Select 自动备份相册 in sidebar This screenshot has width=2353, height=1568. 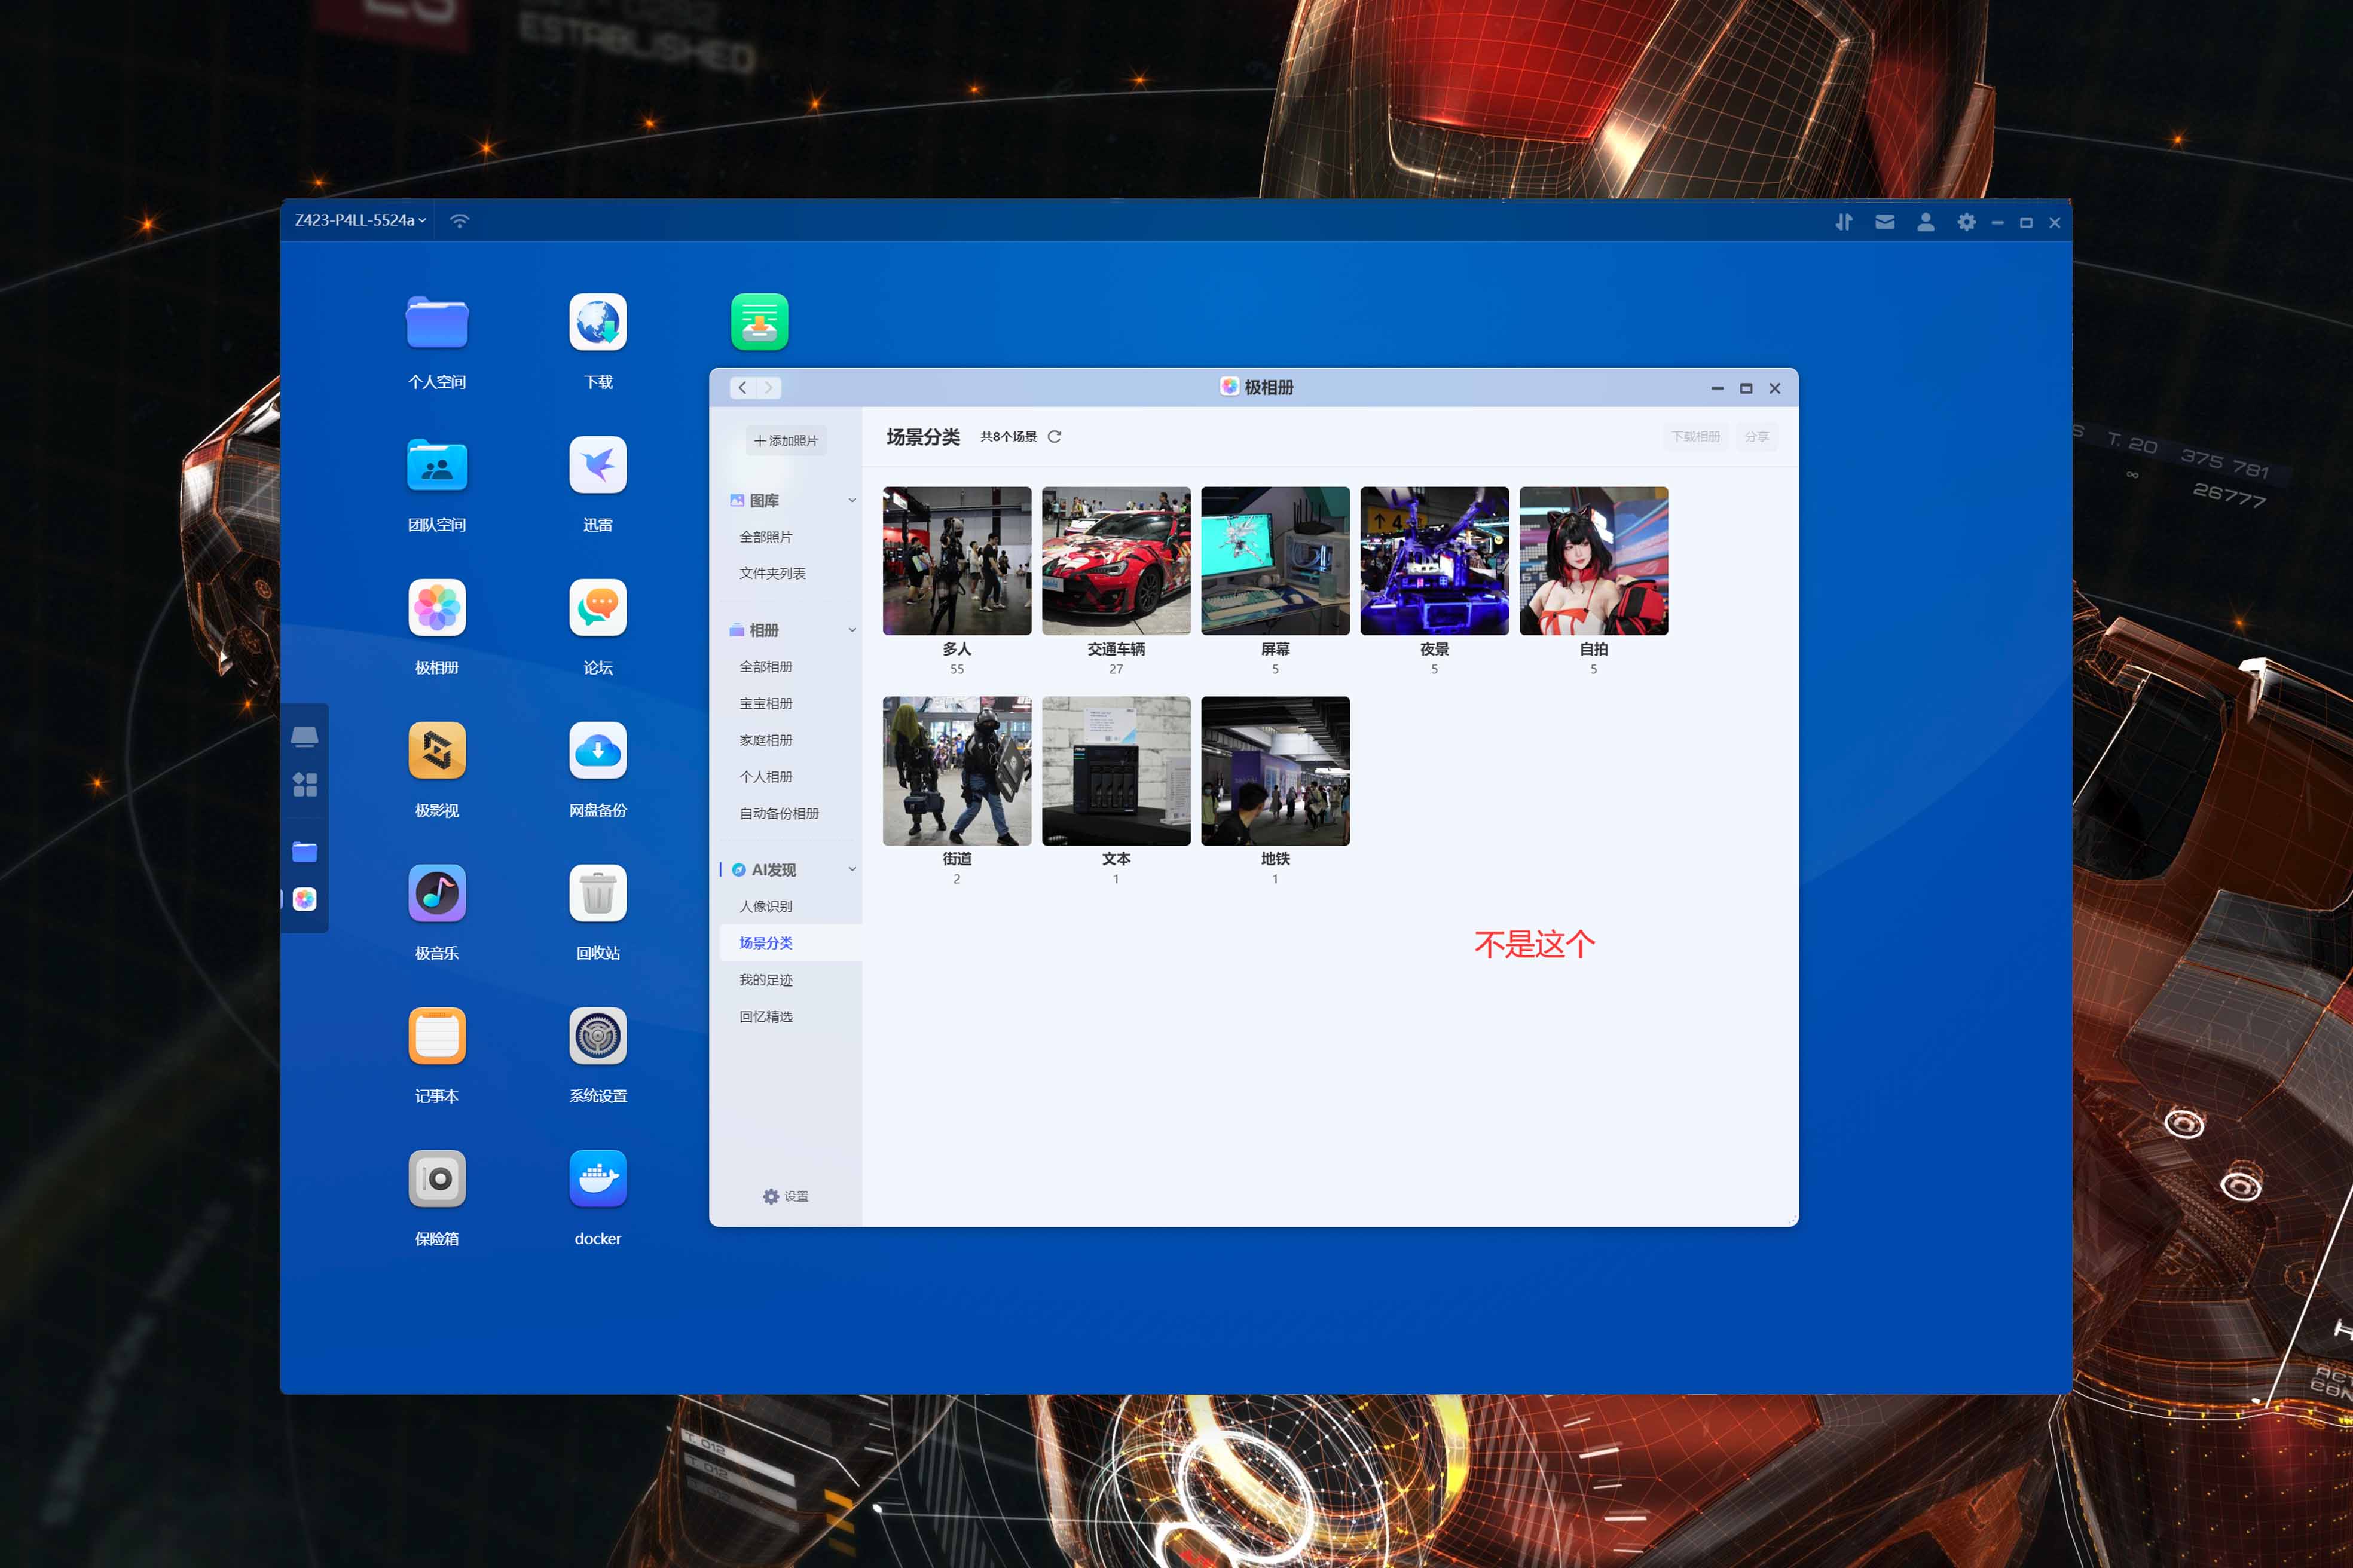pyautogui.click(x=780, y=814)
